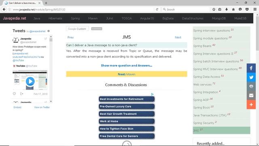Open the downloads arrow icon
The image size is (259, 146).
(x=227, y=9)
